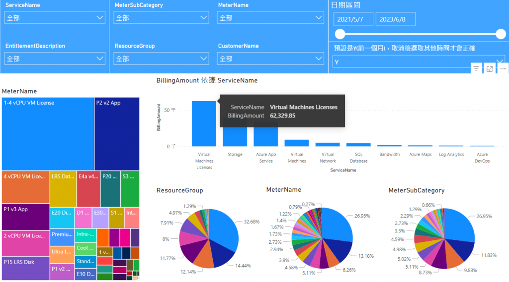Select the 1-4 vCPU VM License tile
The image size is (509, 282).
pos(48,134)
